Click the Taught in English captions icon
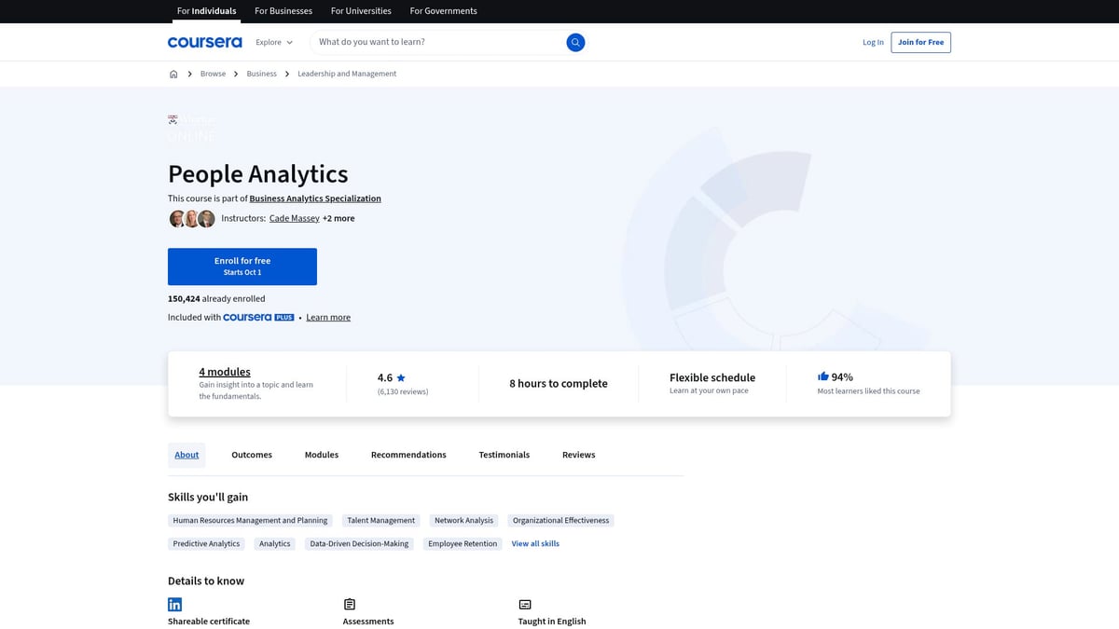This screenshot has height=629, width=1119. (525, 604)
